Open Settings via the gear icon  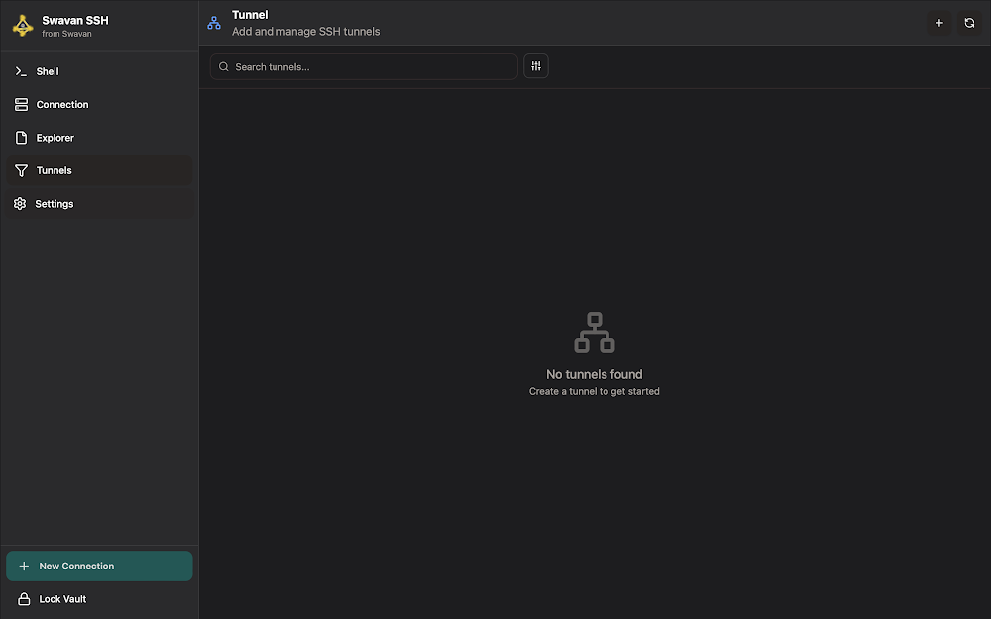(x=20, y=203)
